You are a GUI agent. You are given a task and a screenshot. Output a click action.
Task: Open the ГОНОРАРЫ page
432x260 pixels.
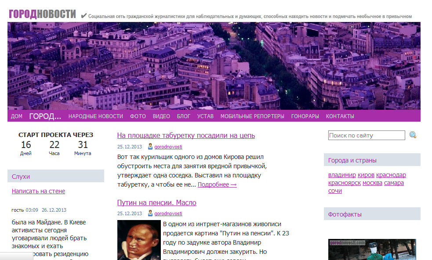pyautogui.click(x=305, y=116)
